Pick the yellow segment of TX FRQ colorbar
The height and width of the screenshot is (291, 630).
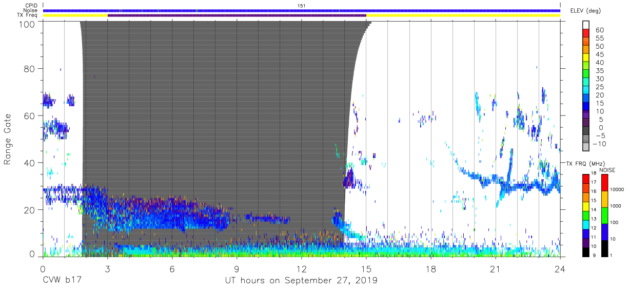tap(586, 206)
